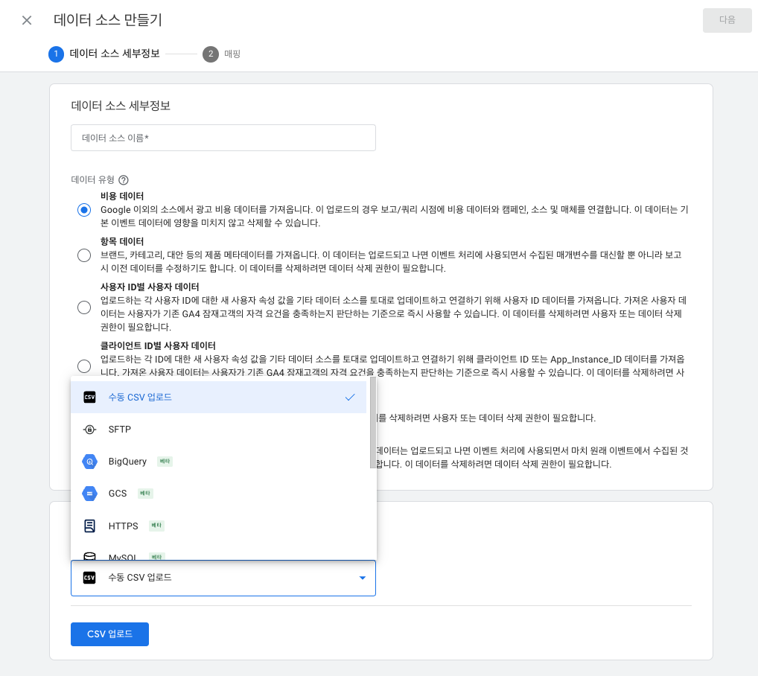Click the dropdown list scrollbar
Image resolution: width=758 pixels, height=676 pixels.
[x=373, y=423]
